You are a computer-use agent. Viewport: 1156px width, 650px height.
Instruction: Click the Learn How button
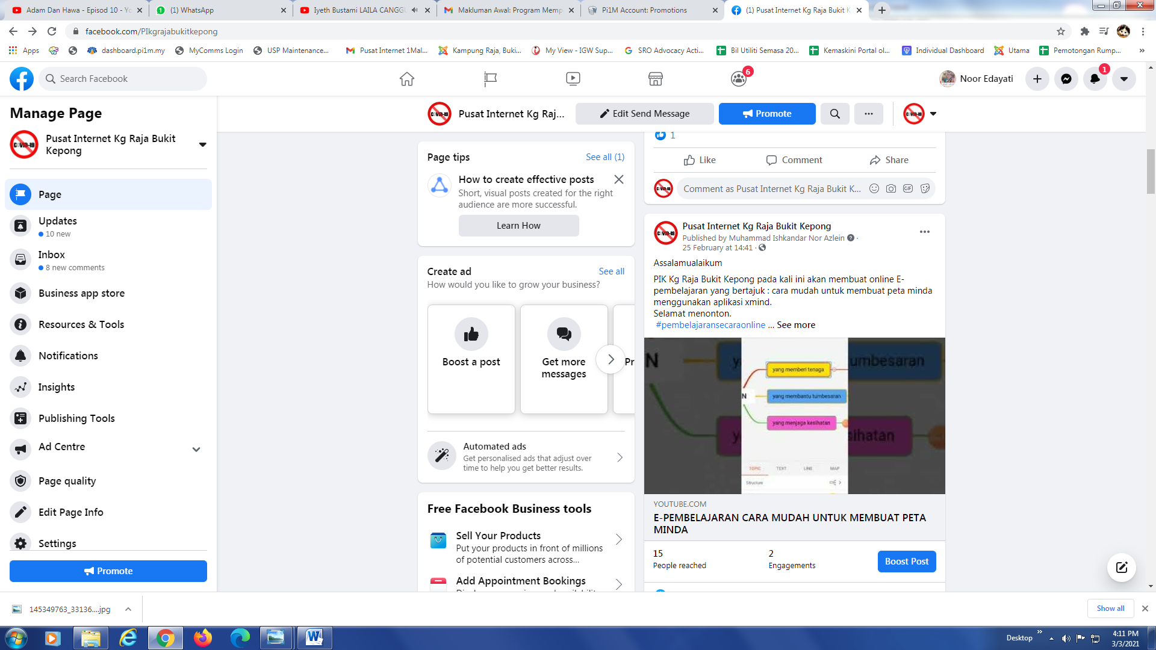pyautogui.click(x=518, y=226)
